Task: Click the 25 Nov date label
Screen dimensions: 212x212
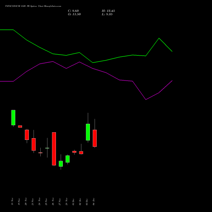Action: pos(46,201)
